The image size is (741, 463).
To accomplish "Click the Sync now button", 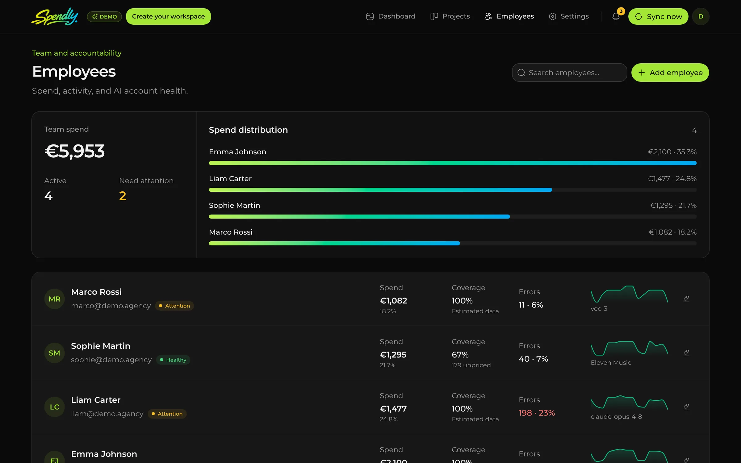I will [658, 16].
